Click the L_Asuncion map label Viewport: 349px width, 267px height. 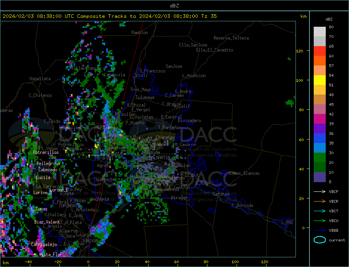point(194,76)
